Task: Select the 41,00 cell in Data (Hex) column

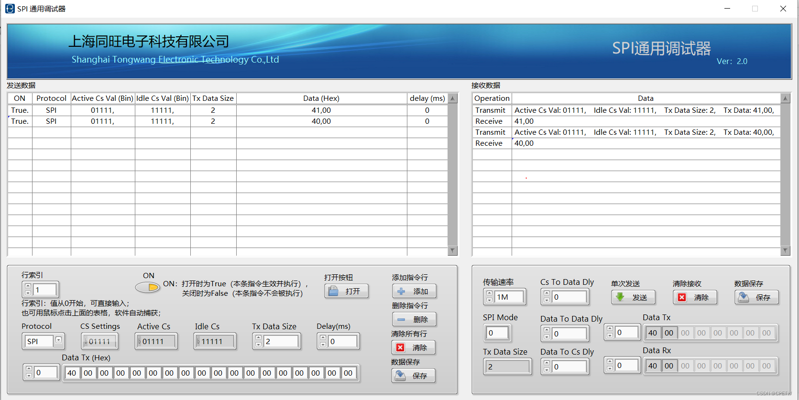Action: [321, 110]
